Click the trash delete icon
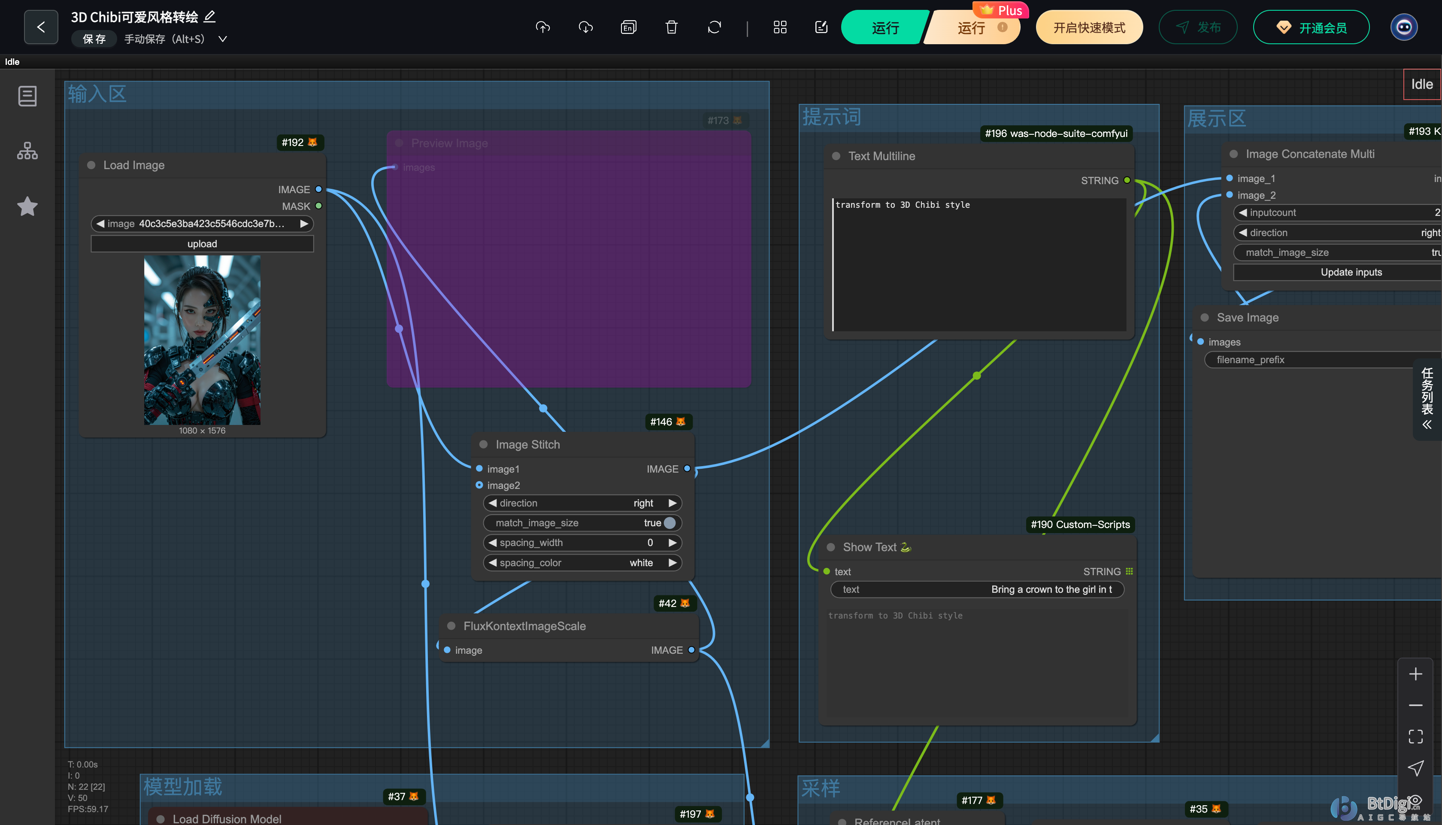The height and width of the screenshot is (825, 1442). click(671, 27)
